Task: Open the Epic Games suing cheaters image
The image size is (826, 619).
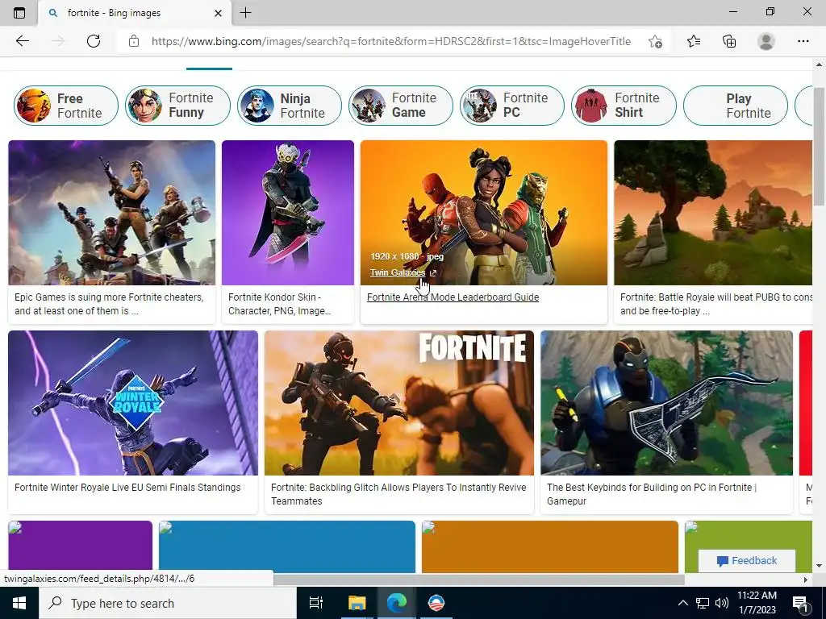Action: click(111, 213)
